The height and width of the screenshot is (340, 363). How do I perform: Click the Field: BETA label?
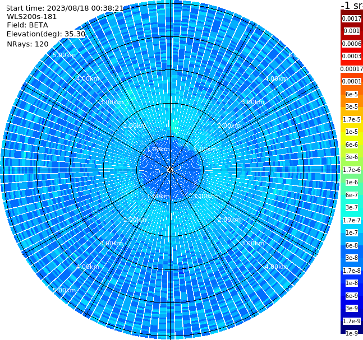coord(27,25)
